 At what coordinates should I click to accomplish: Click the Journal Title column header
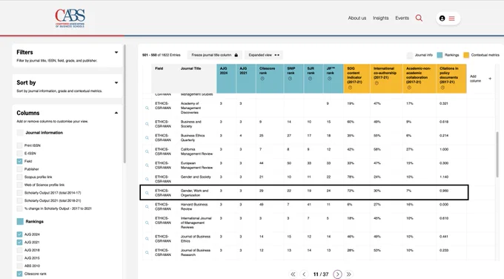point(190,68)
